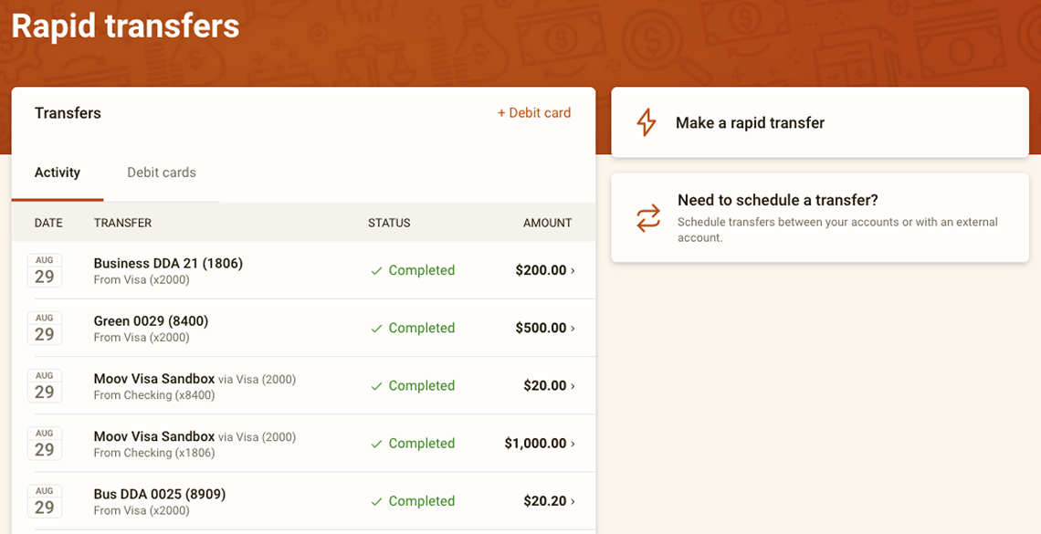Open Need to schedule a transfer card

pyautogui.click(x=819, y=218)
